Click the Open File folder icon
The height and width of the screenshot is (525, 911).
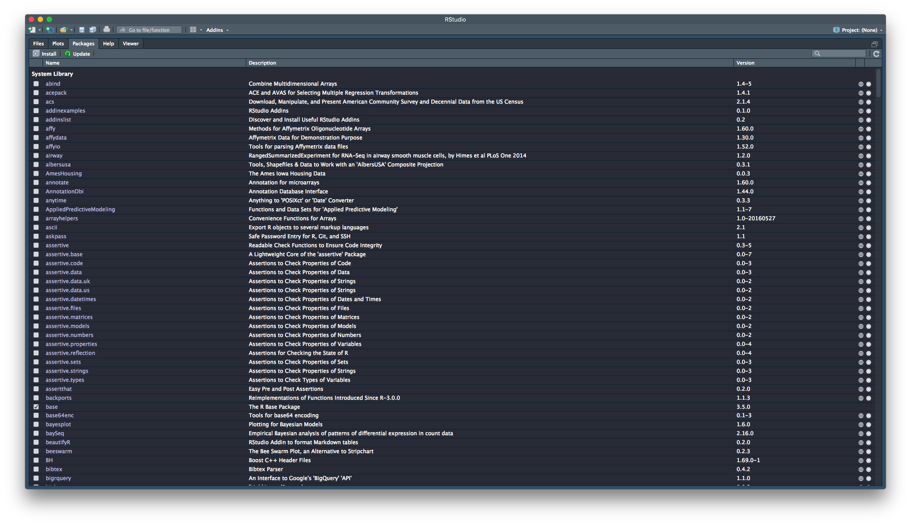(x=63, y=30)
